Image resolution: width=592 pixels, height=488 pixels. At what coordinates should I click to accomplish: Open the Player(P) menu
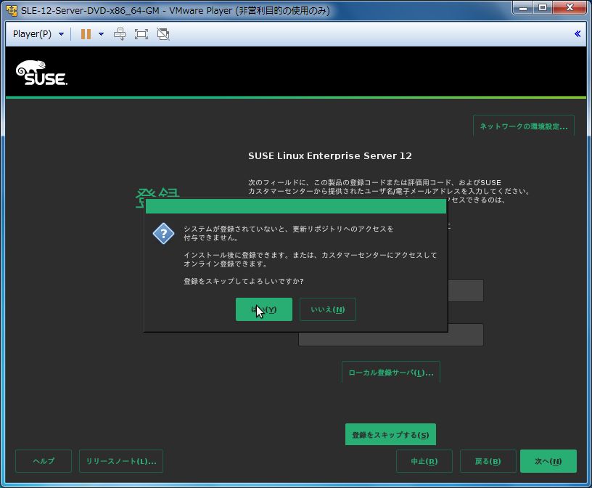click(38, 34)
